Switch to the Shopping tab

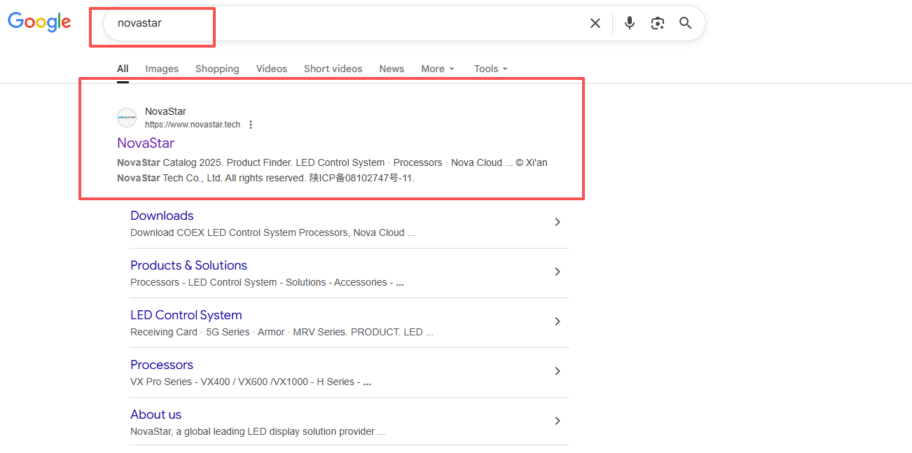click(x=217, y=69)
